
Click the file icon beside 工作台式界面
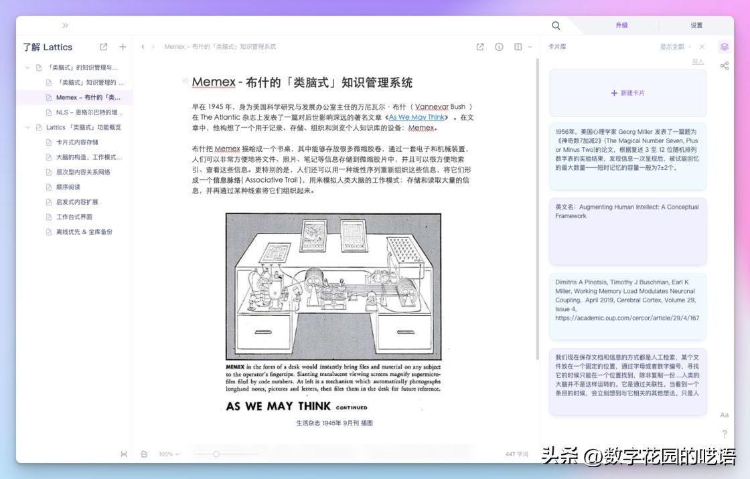pos(48,217)
